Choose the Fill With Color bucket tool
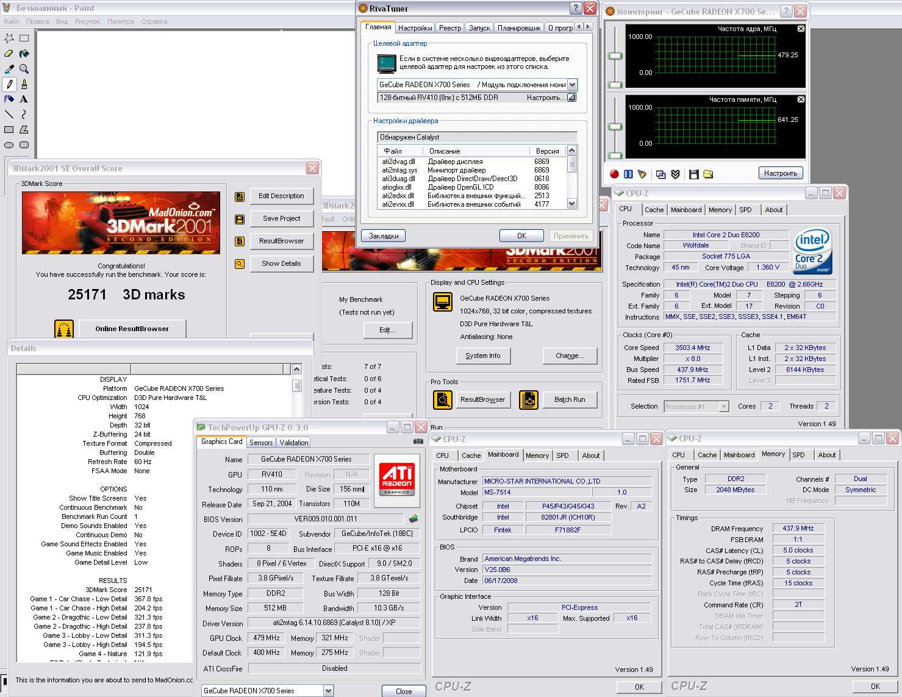 [x=24, y=54]
